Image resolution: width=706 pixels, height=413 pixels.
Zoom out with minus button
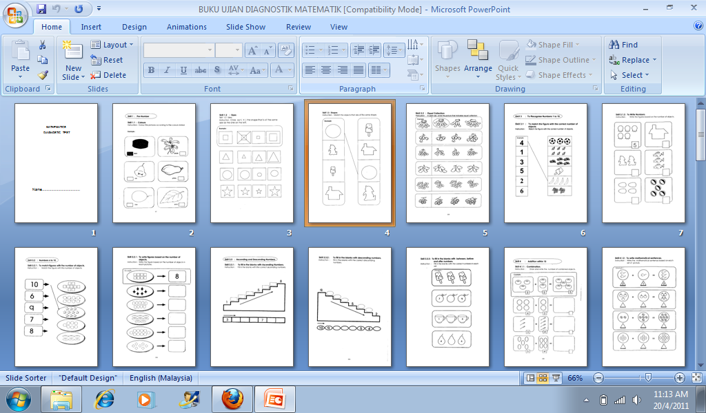pos(598,378)
